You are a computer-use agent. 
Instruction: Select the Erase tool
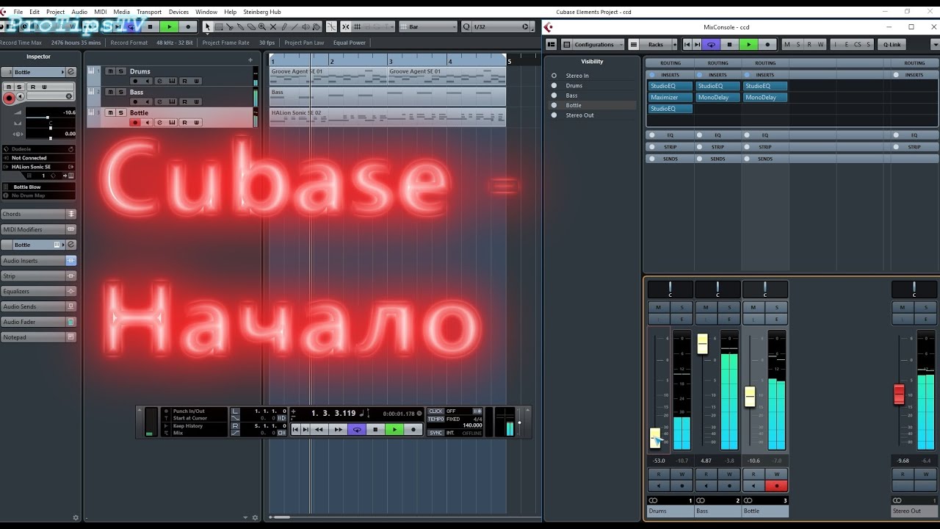tap(251, 26)
